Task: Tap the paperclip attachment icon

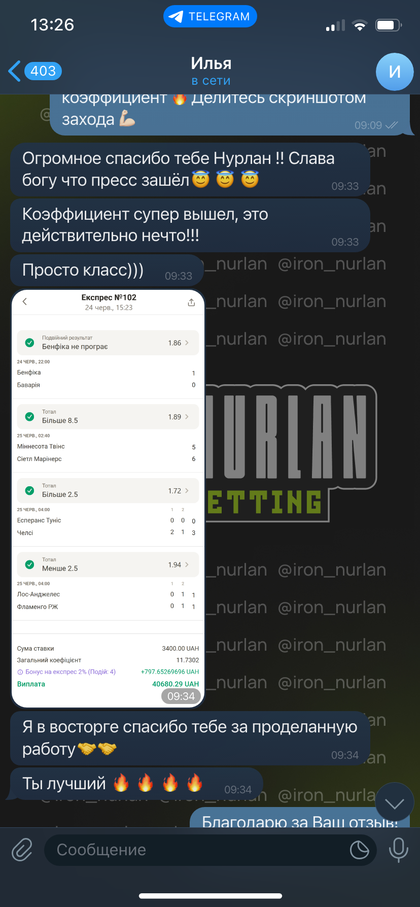Action: click(22, 850)
